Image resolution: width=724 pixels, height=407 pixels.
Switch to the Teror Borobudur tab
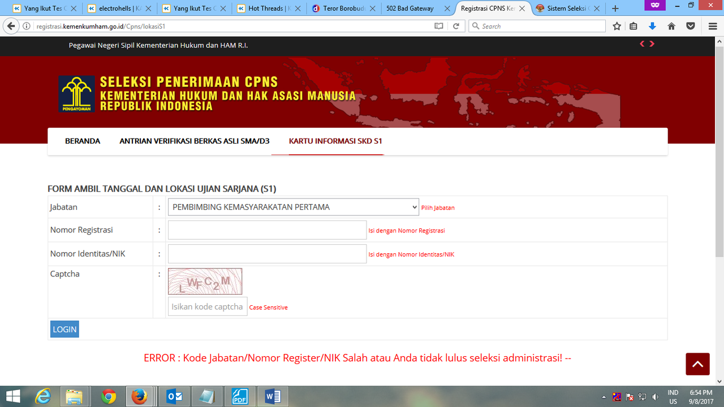(x=343, y=8)
